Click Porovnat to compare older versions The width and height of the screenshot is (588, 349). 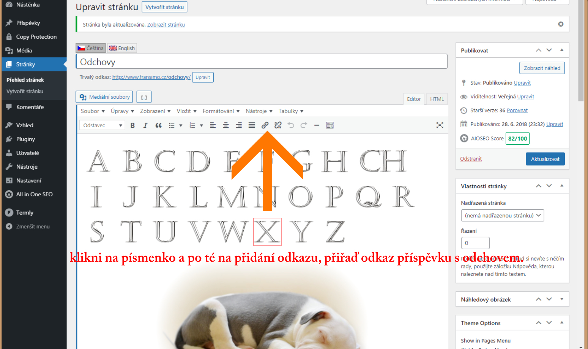coord(517,111)
